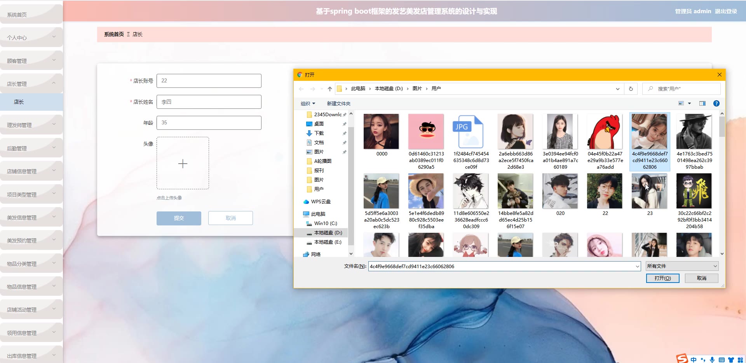This screenshot has width=746, height=363.
Task: Submit the form with 提交 button
Action: (179, 218)
